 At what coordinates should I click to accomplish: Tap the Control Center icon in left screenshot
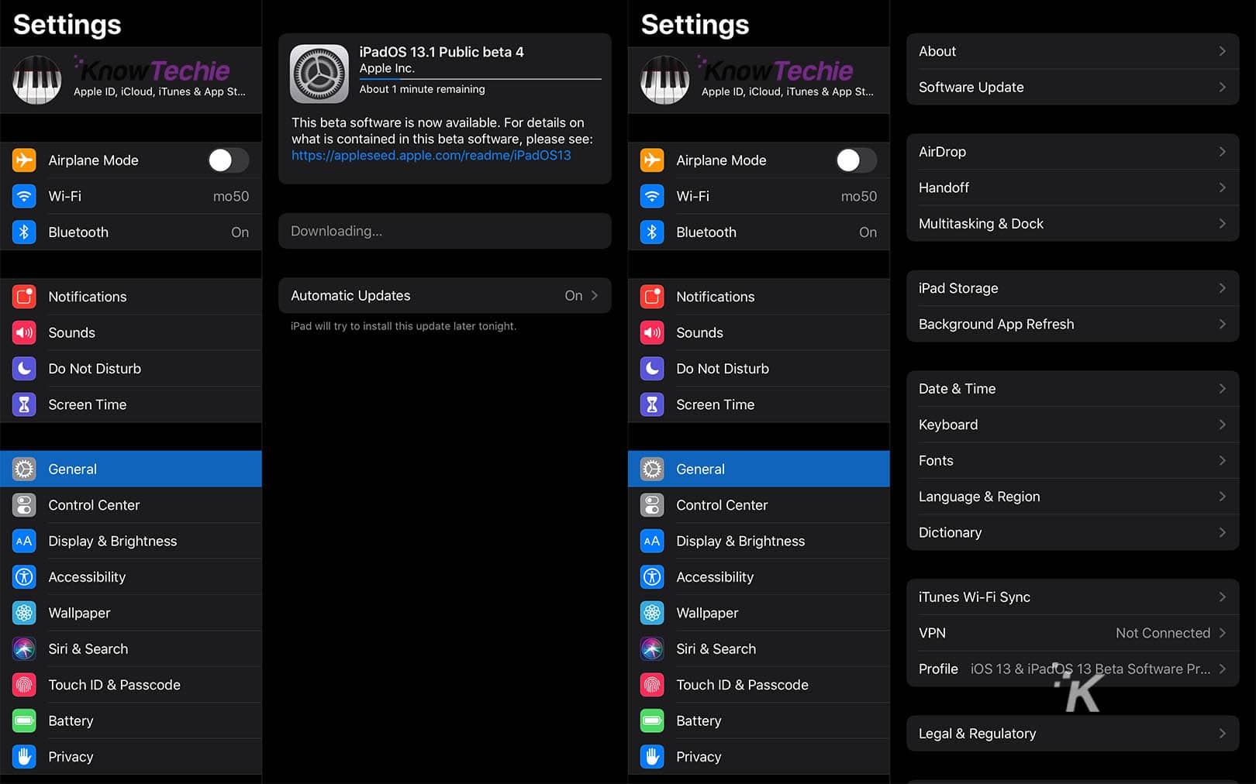(24, 505)
